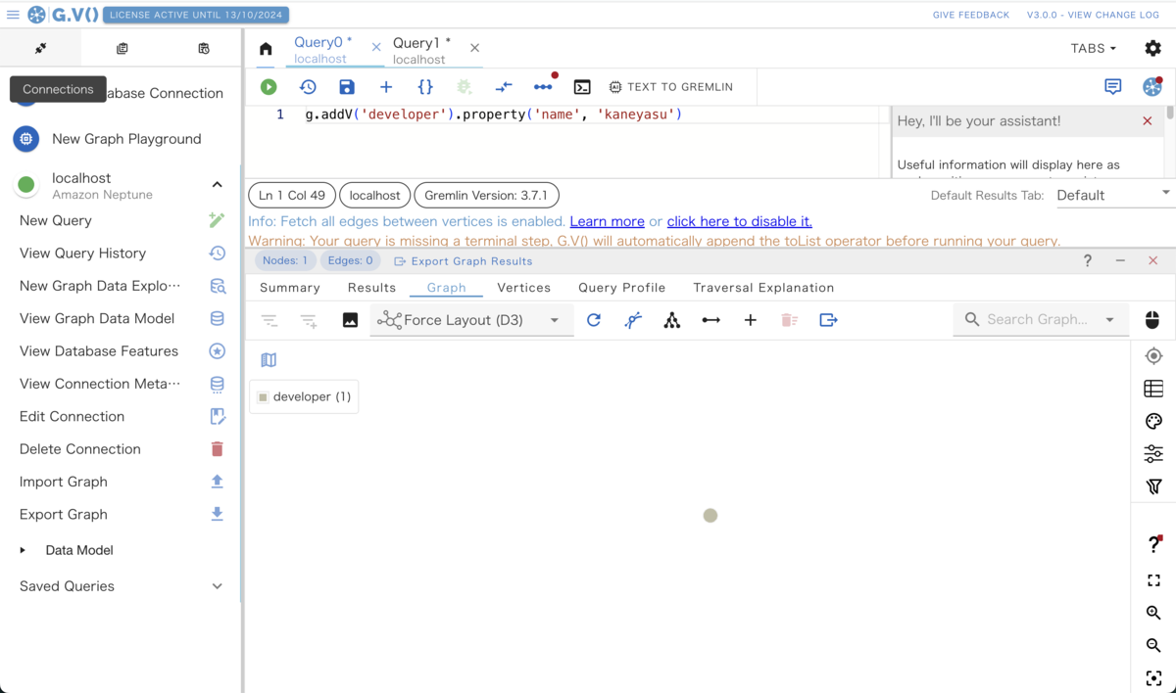1176x693 pixels.
Task: Open the Search Graph dropdown arrow
Action: 1109,320
